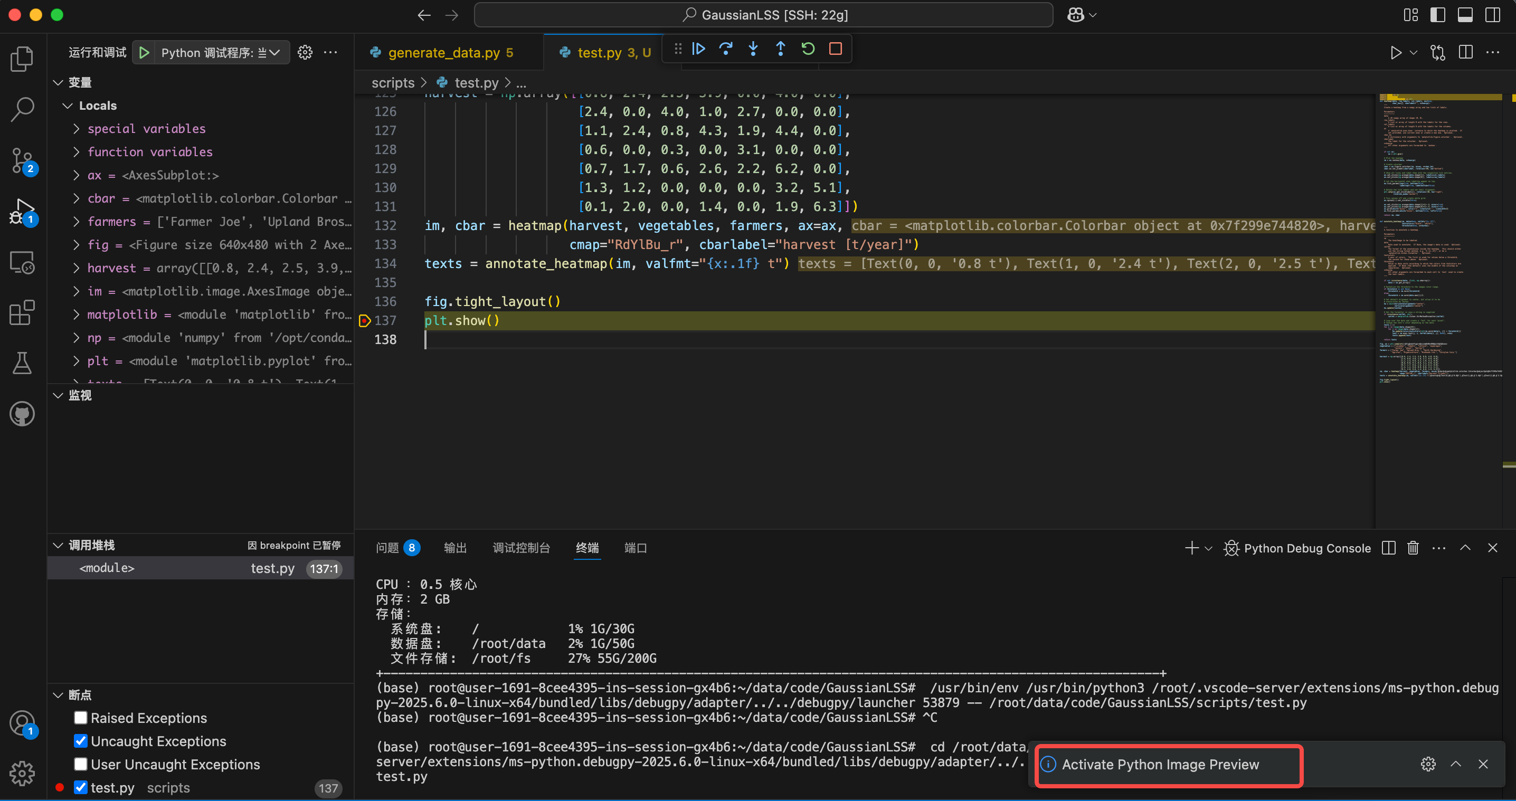The image size is (1516, 801).
Task: Open the Source Control view in the activity bar
Action: coord(22,159)
